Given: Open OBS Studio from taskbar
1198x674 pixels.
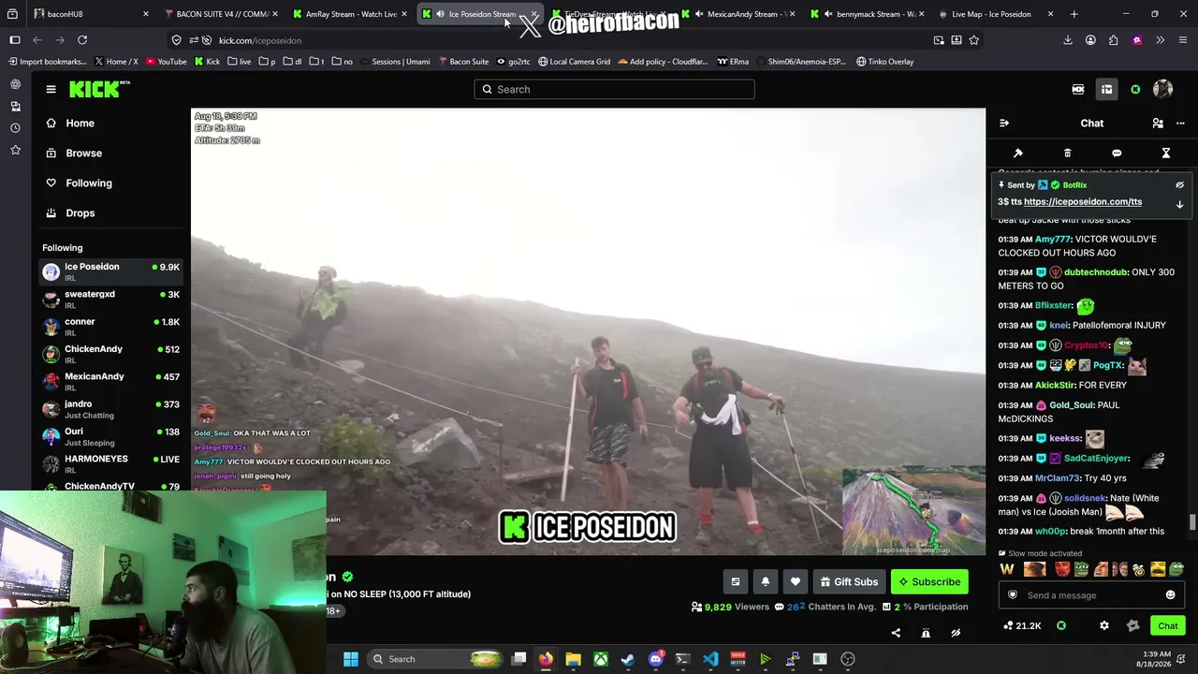Looking at the screenshot, I should pos(848,659).
